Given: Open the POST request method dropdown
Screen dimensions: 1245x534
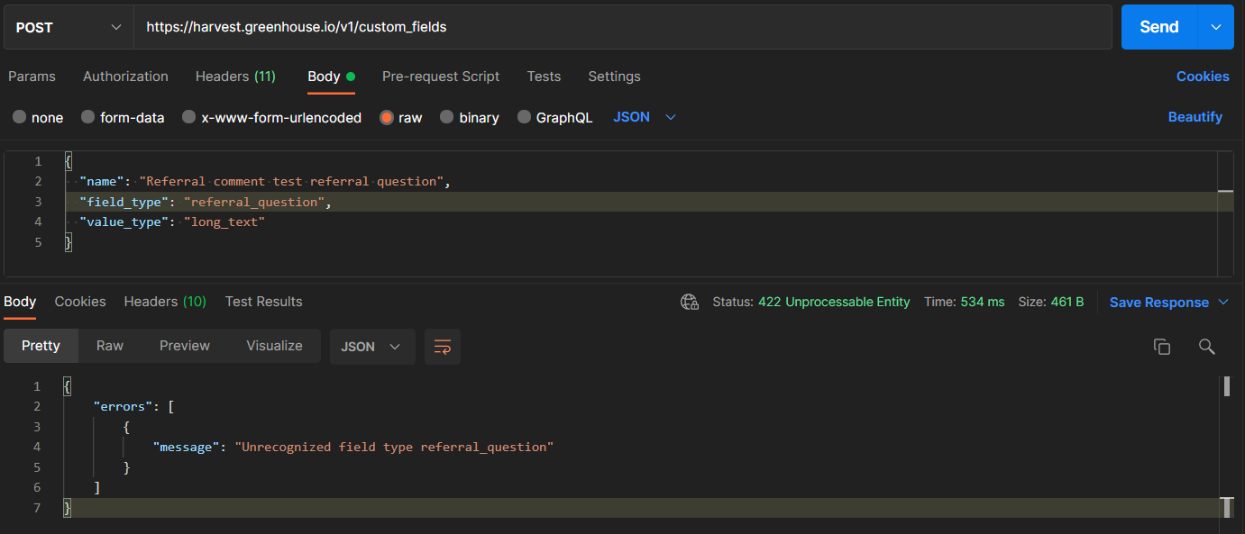Looking at the screenshot, I should click(x=68, y=27).
